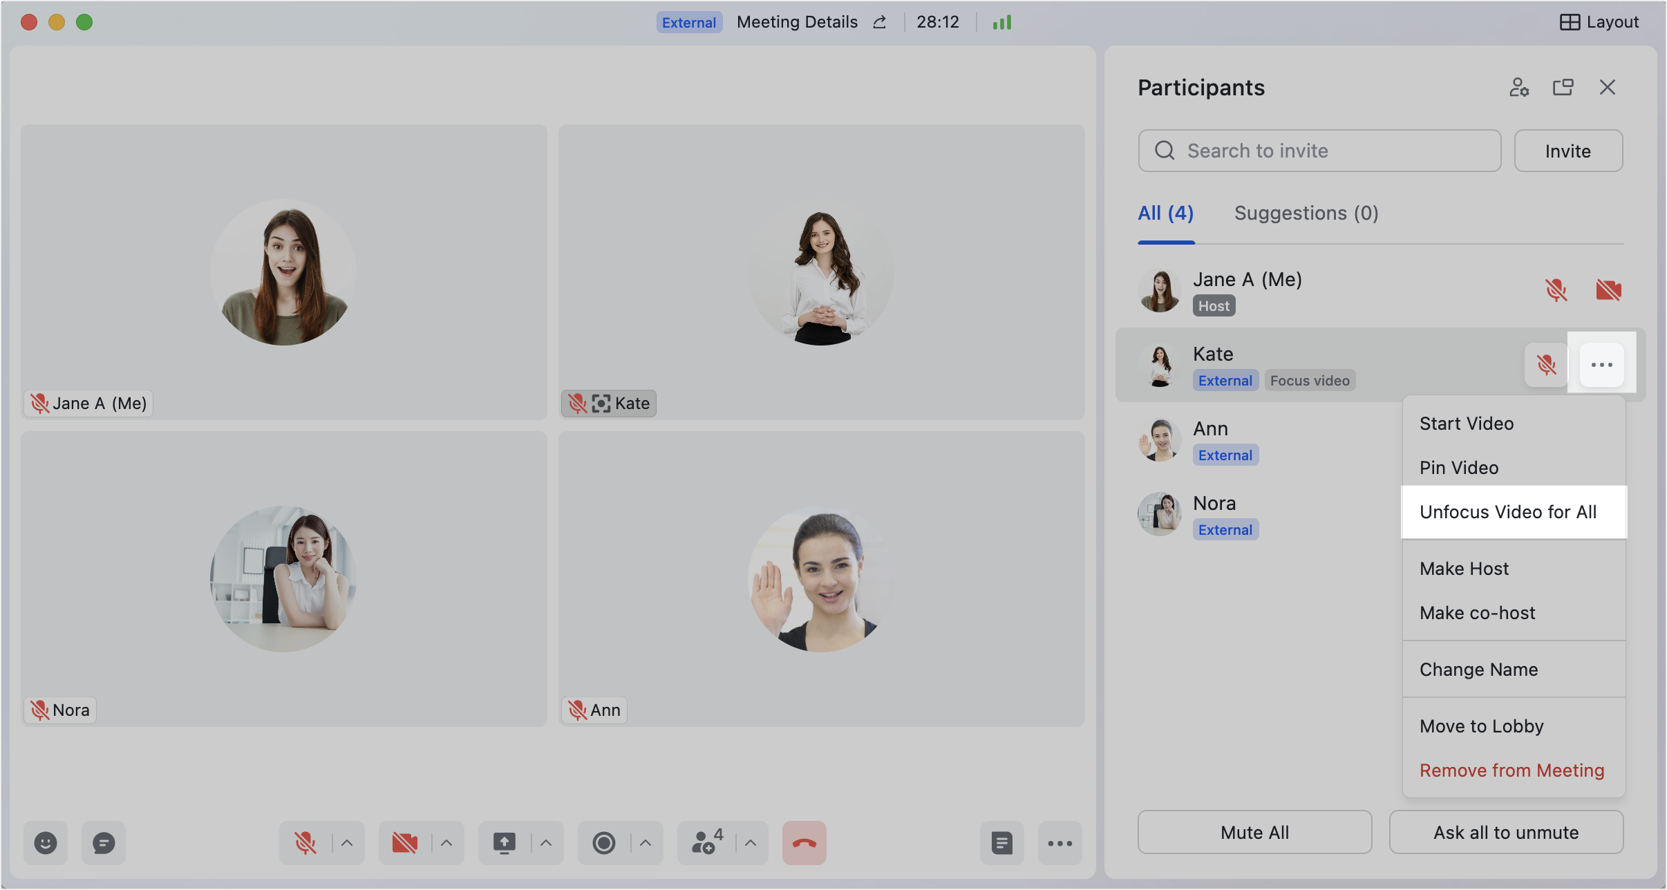Viewport: 1667px width, 890px height.
Task: Toggle my microphone in bottom toolbar
Action: [305, 842]
